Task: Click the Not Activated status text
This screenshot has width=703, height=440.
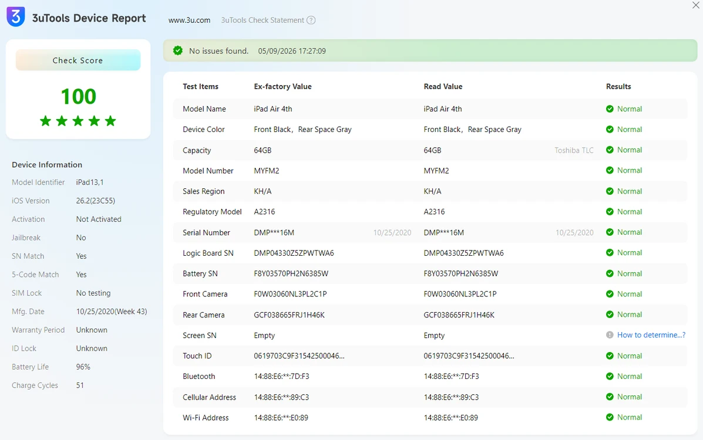Action: coord(99,219)
